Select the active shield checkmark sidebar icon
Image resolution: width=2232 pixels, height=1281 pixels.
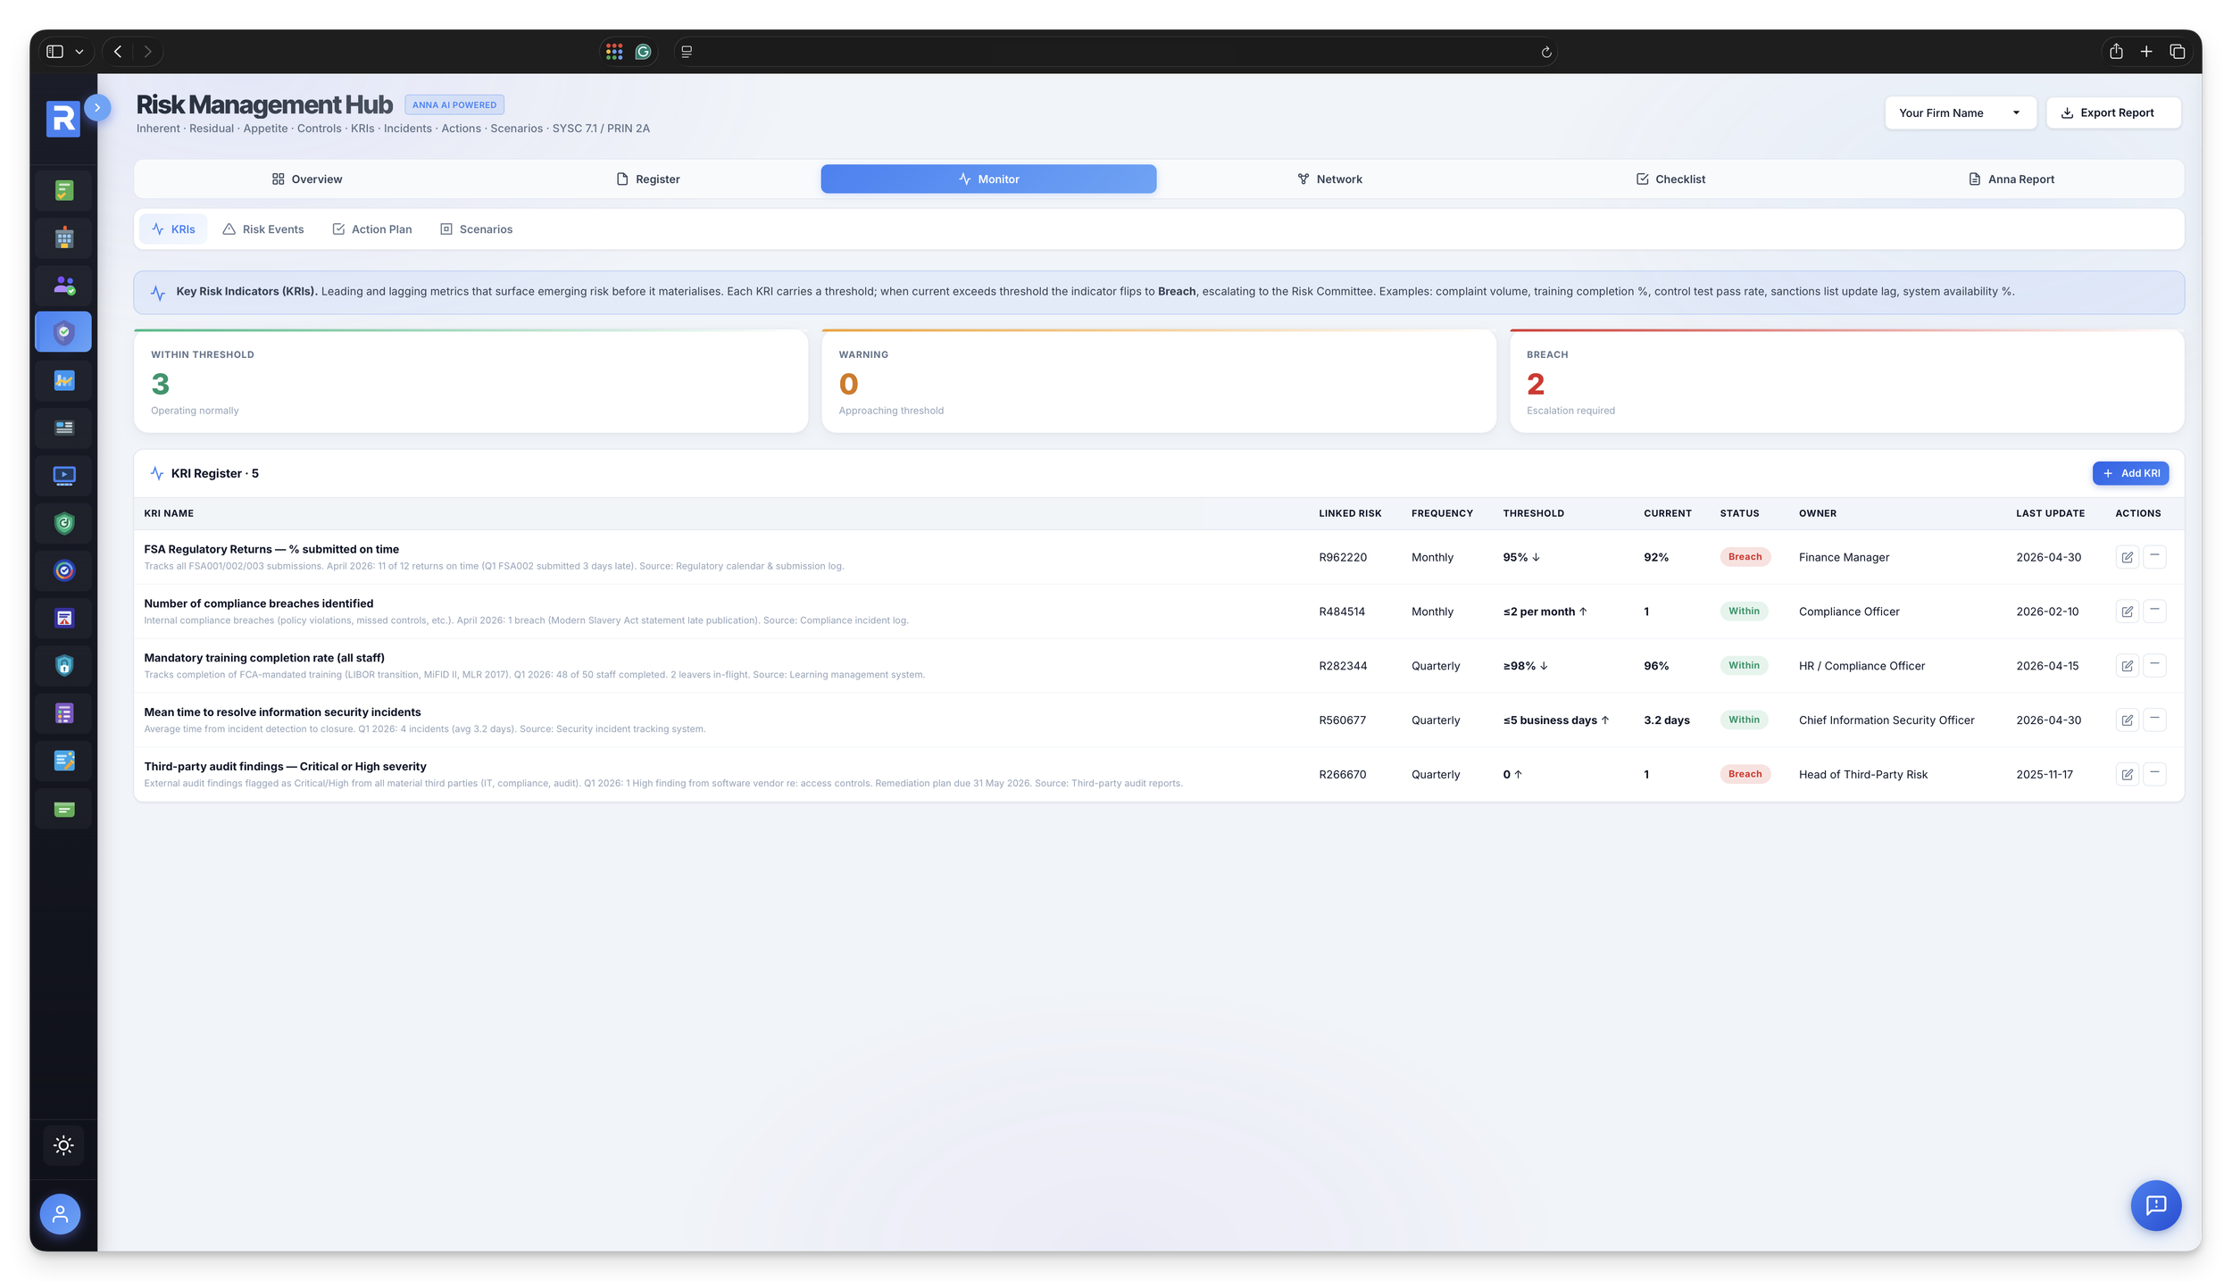point(63,332)
